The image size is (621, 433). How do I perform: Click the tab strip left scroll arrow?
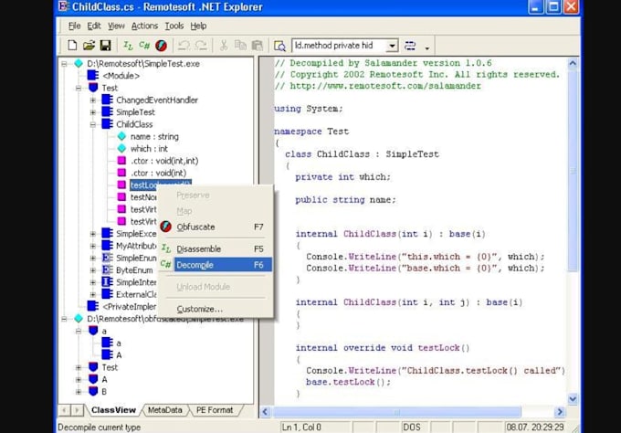point(64,410)
